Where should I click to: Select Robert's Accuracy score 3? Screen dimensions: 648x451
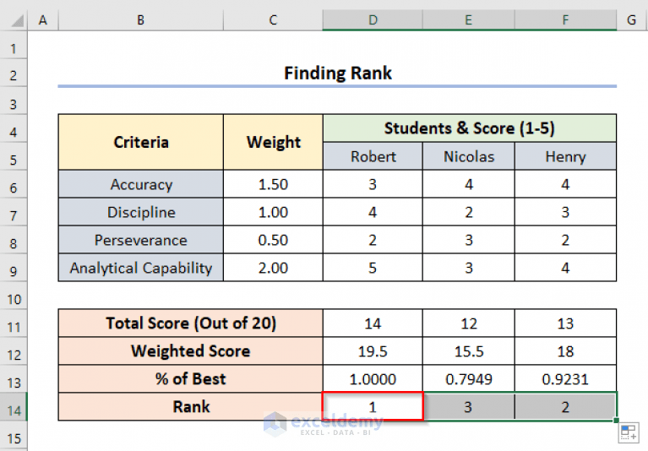pyautogui.click(x=373, y=184)
